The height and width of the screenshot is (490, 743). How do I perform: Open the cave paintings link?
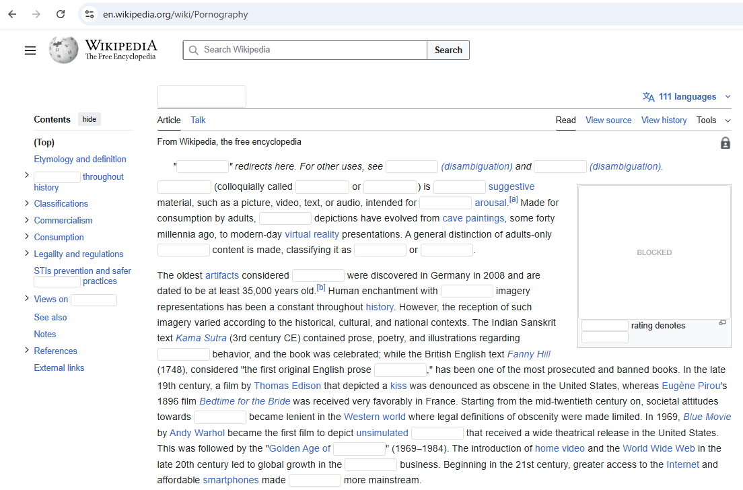click(x=473, y=218)
